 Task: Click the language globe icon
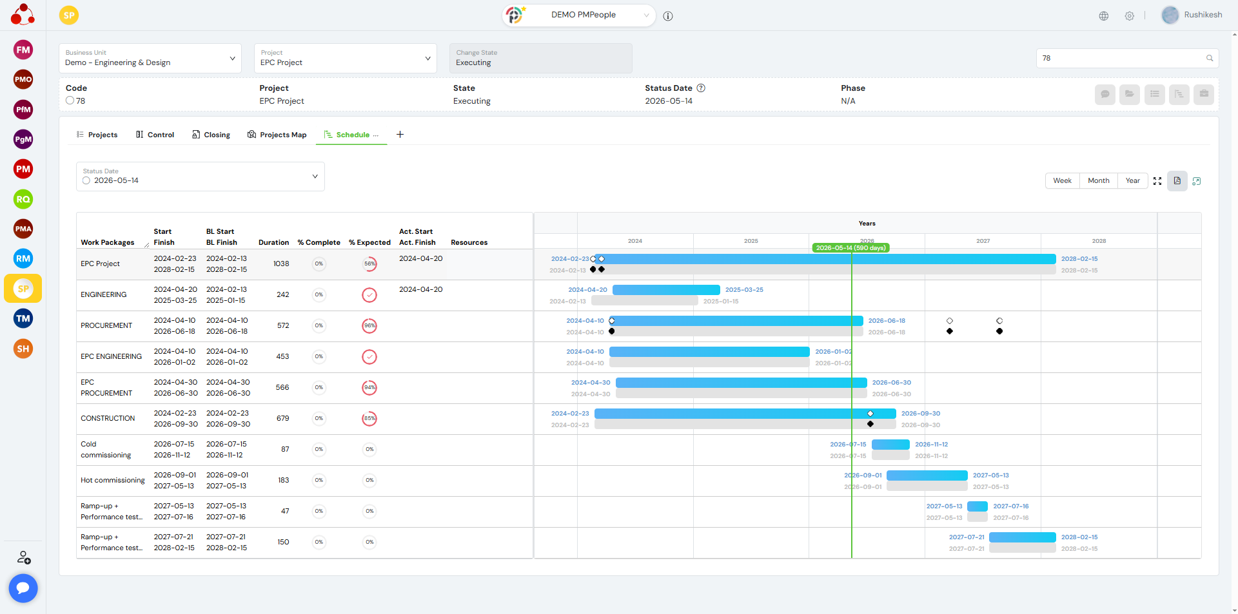tap(1103, 16)
